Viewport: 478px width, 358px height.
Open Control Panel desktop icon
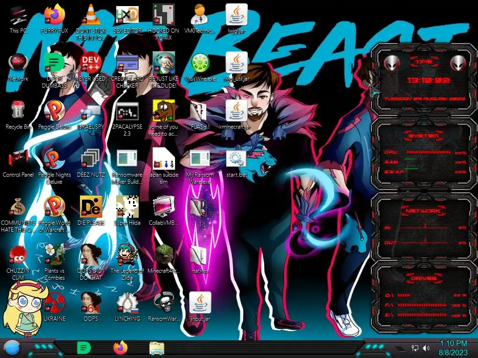pos(18,164)
